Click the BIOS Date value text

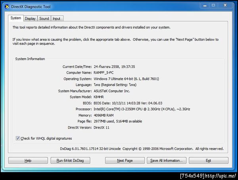(128, 103)
